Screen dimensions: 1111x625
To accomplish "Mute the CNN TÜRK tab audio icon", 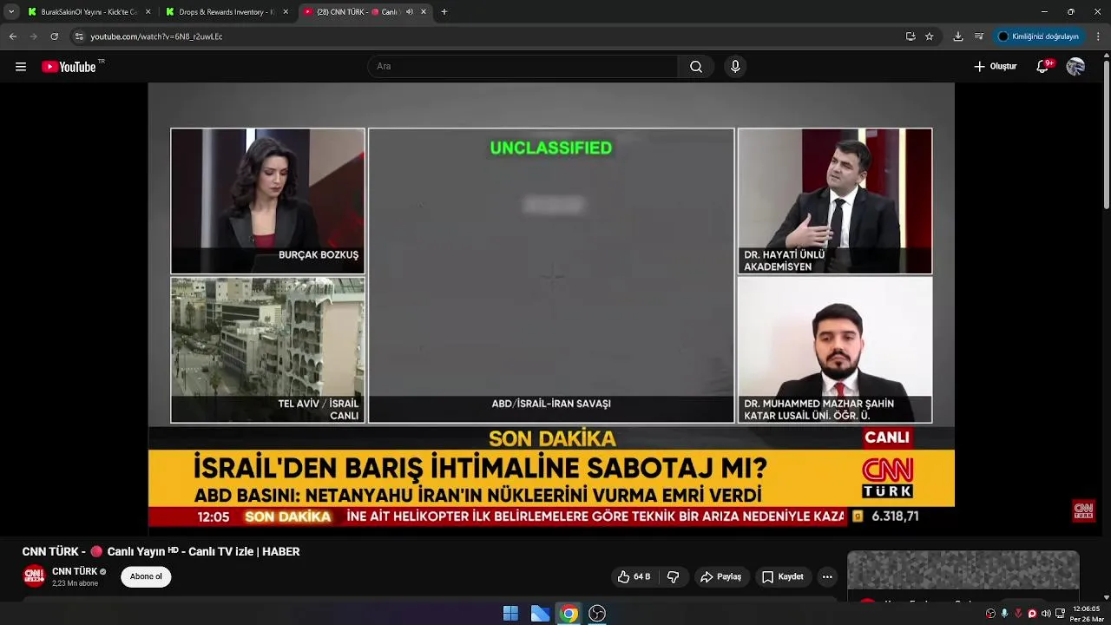I will coord(410,12).
